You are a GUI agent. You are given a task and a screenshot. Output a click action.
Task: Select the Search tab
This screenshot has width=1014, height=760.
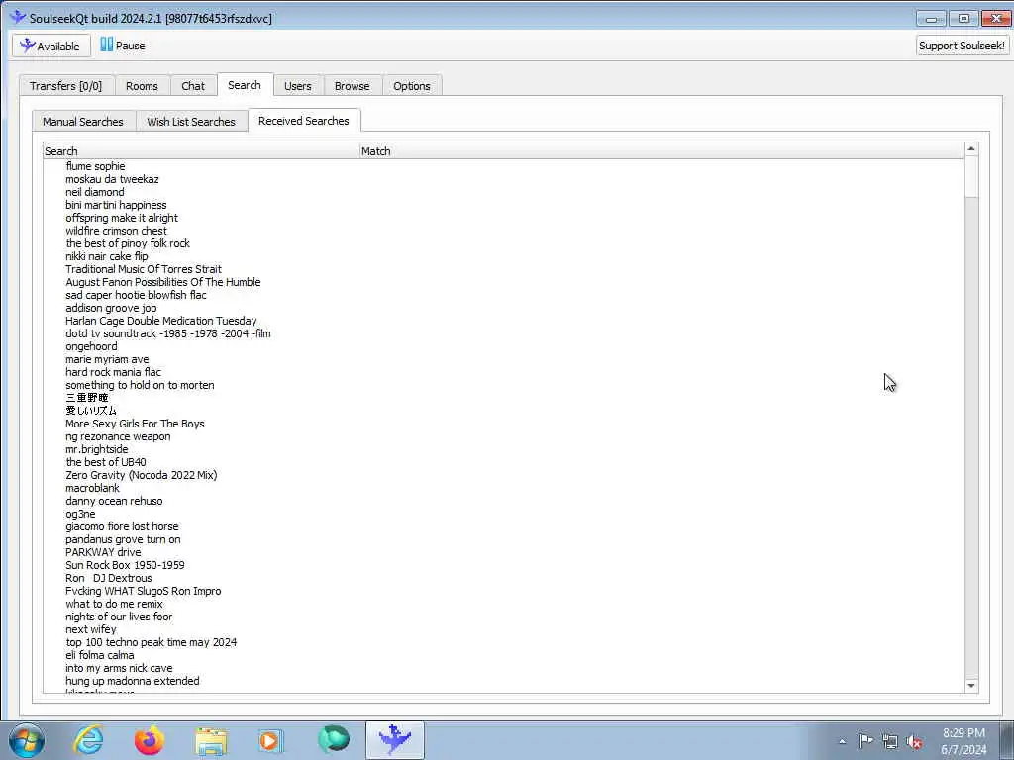tap(245, 85)
